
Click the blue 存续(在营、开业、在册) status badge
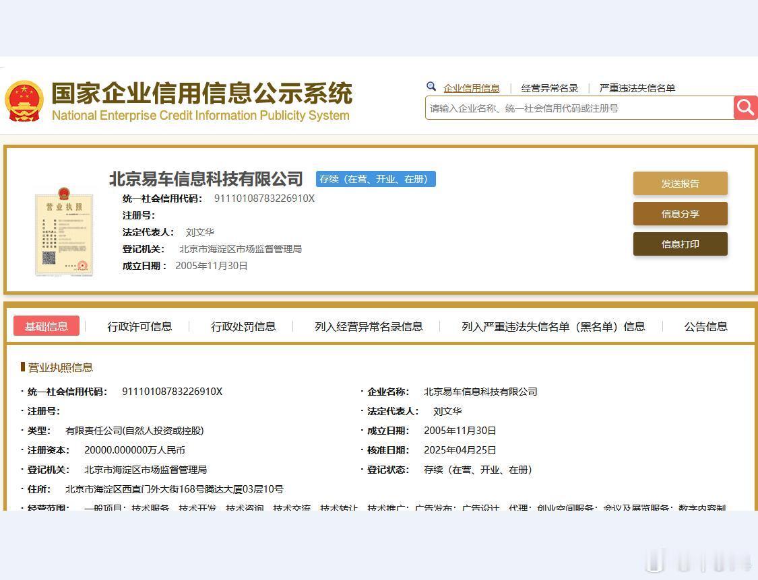[x=375, y=179]
